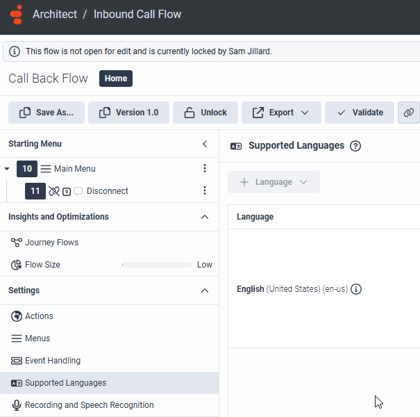Image resolution: width=420 pixels, height=417 pixels.
Task: Click the Genesys logo icon
Action: pyautogui.click(x=17, y=15)
